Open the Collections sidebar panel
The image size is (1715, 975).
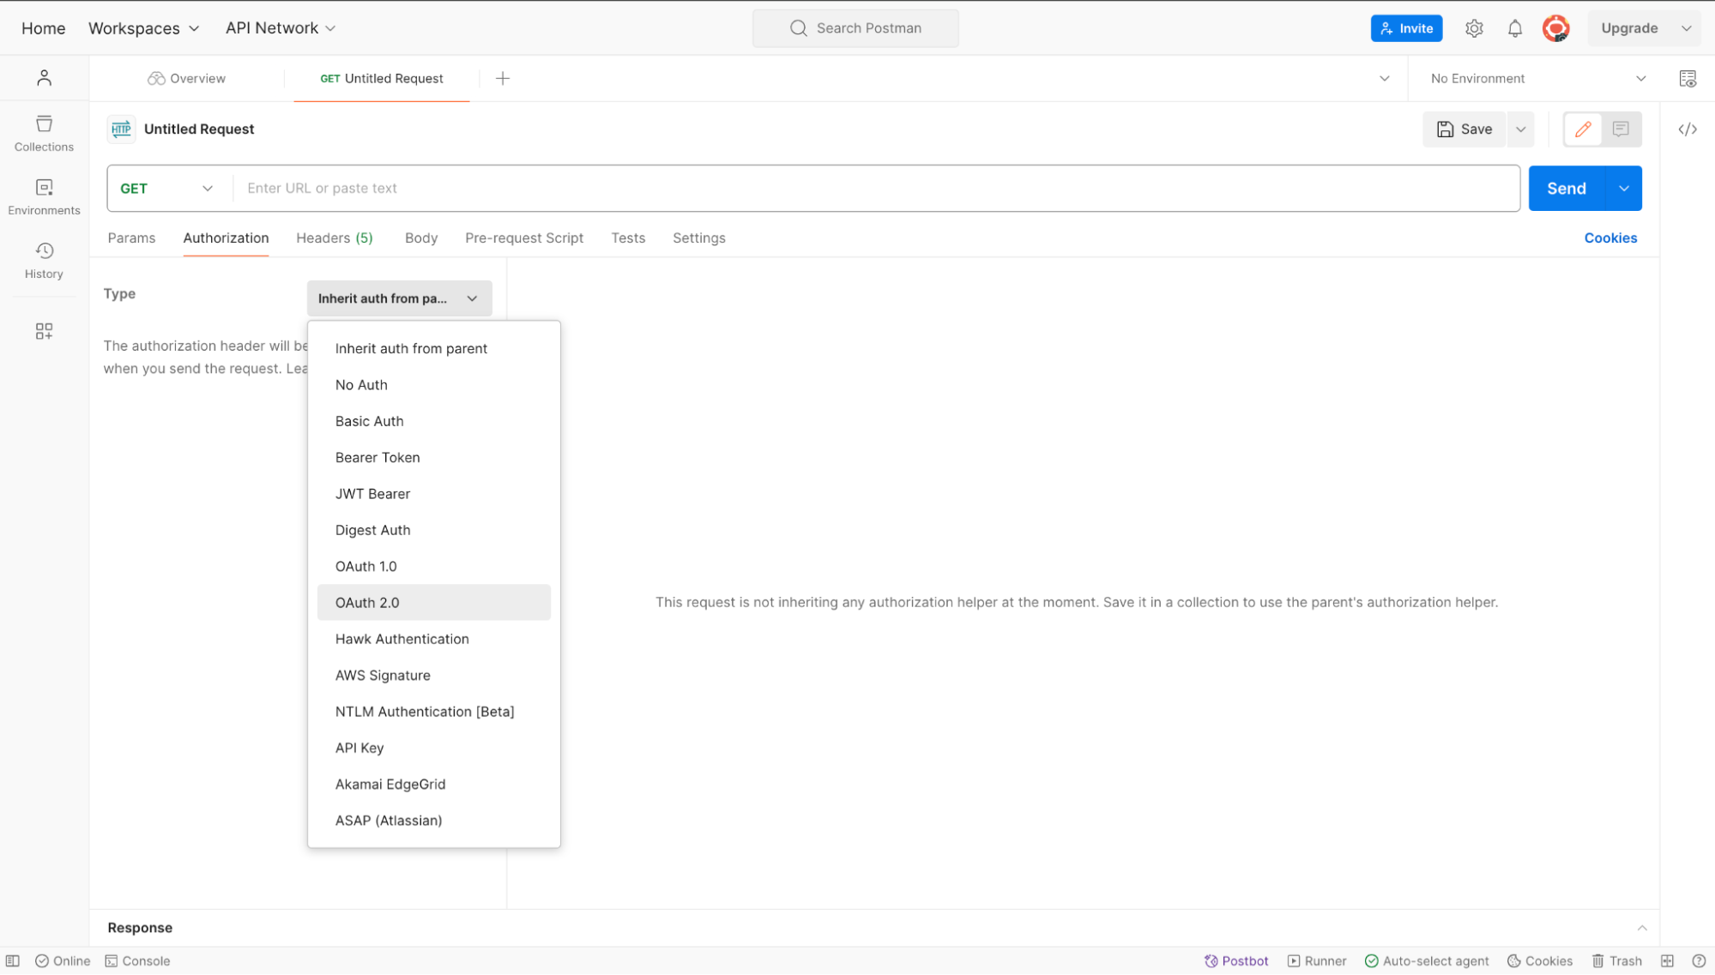44,133
